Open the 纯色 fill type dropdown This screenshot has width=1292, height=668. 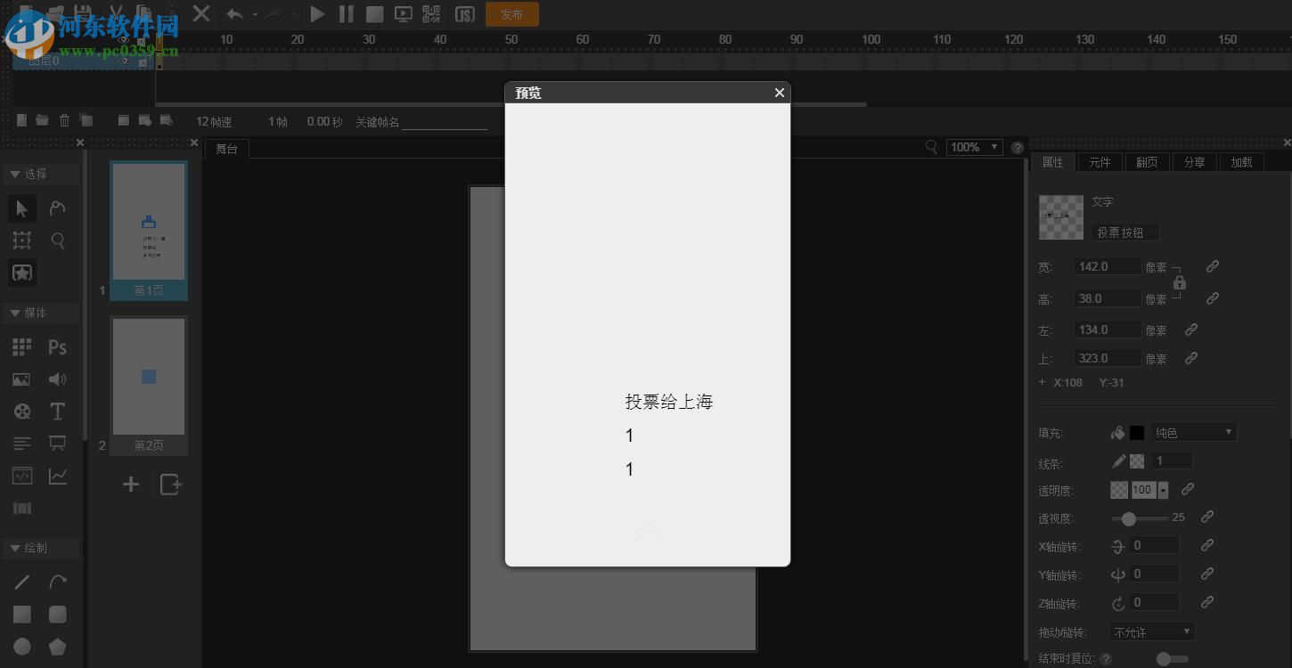(1193, 432)
